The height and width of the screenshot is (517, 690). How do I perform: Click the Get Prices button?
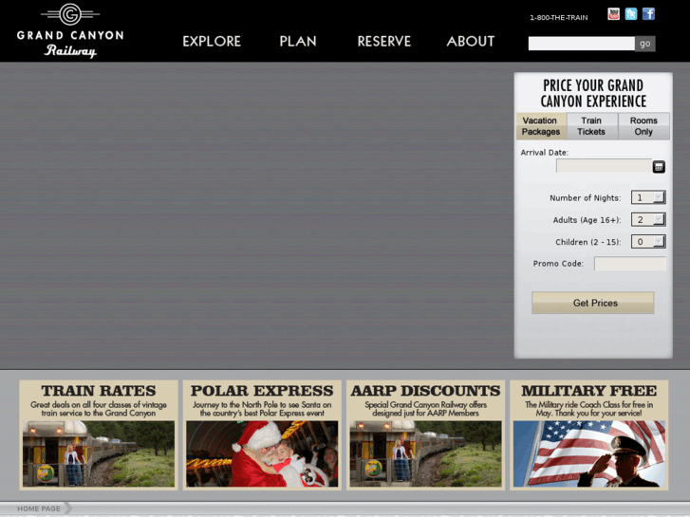tap(593, 303)
